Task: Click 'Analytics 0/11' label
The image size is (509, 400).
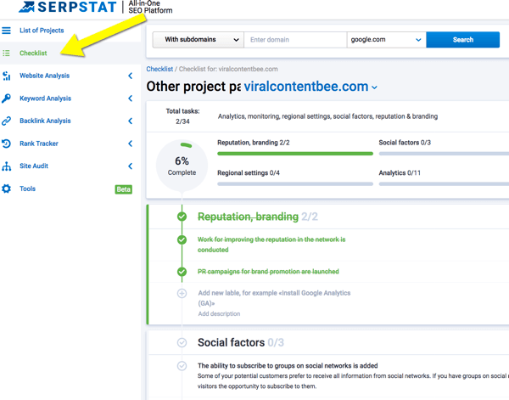Action: click(x=400, y=173)
